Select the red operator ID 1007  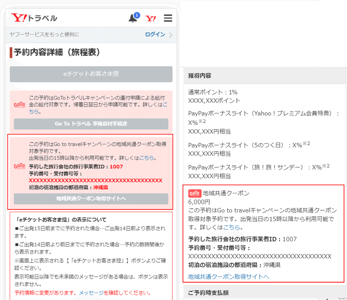pos(116,166)
